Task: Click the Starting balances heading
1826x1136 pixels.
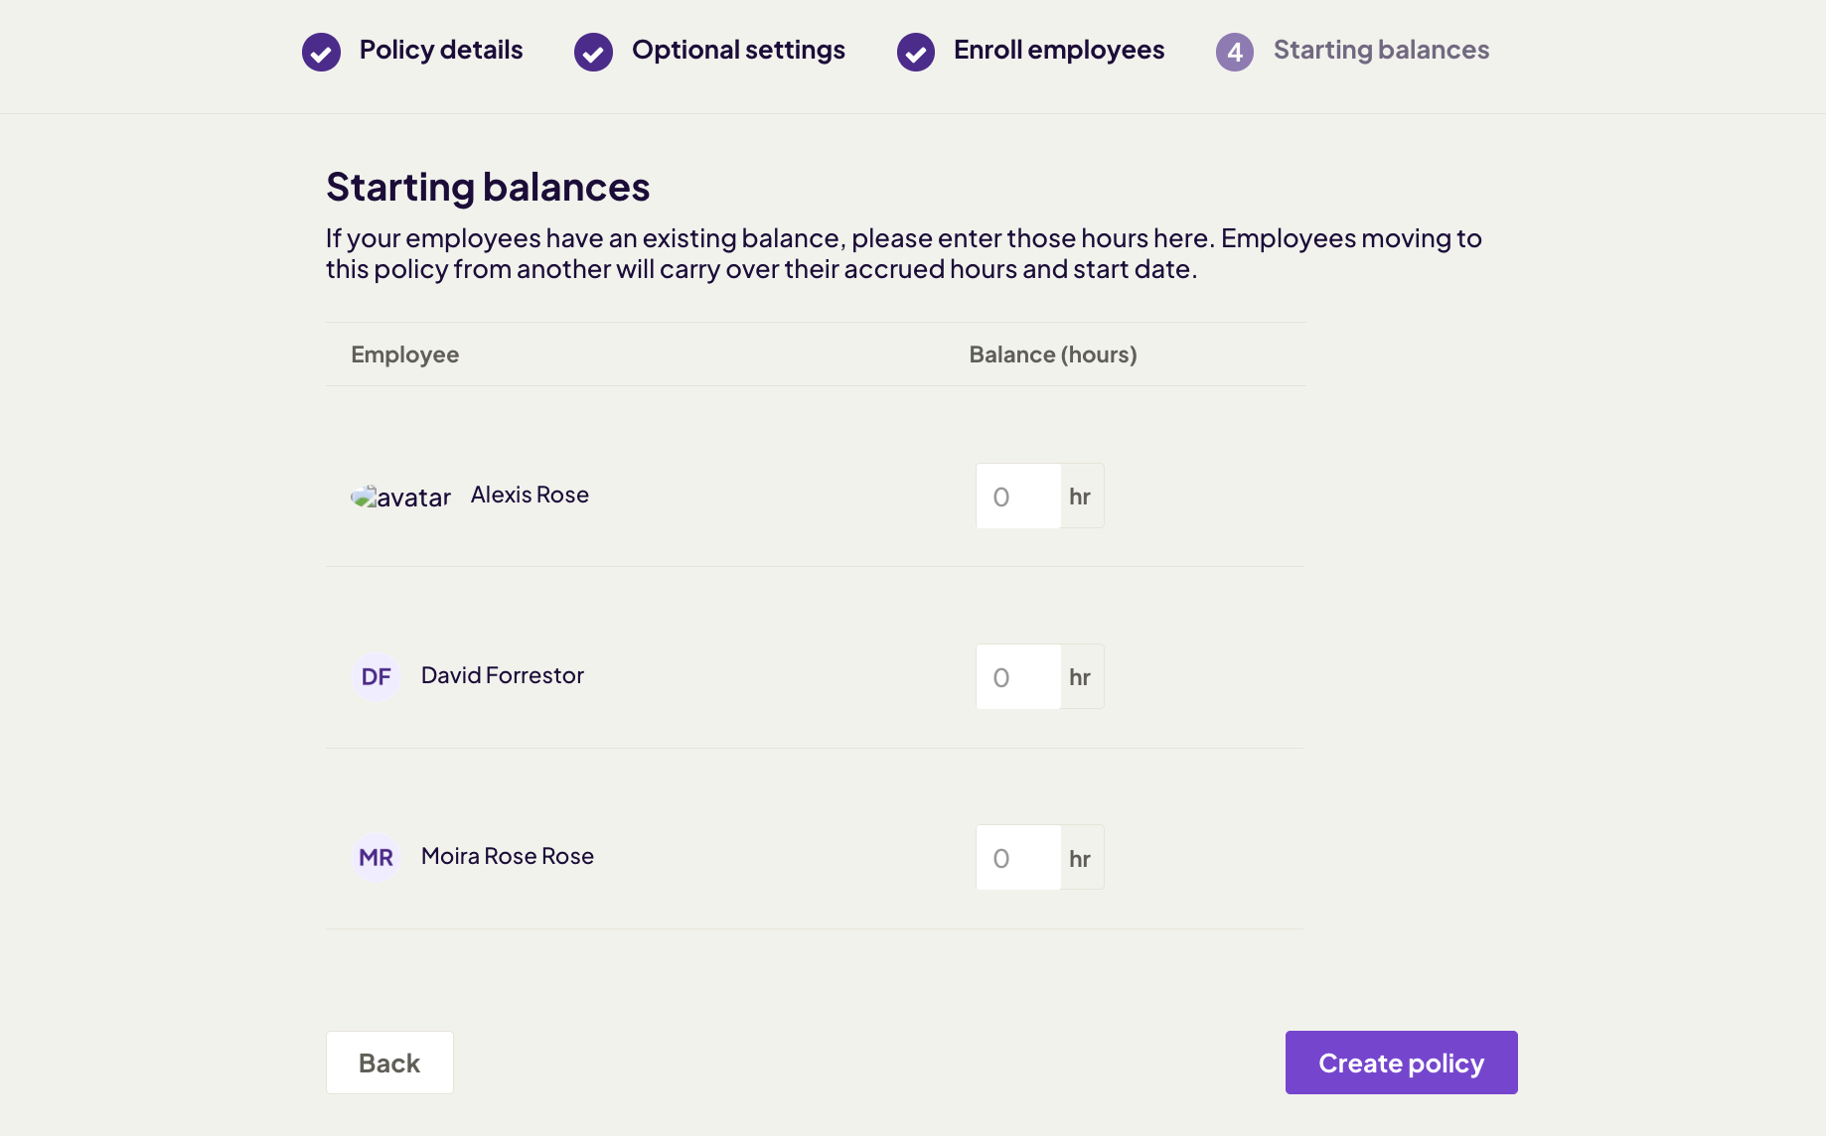Action: (x=488, y=187)
